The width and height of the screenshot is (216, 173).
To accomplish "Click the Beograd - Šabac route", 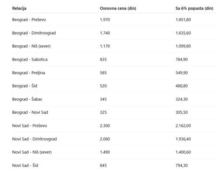I will (x=27, y=99).
